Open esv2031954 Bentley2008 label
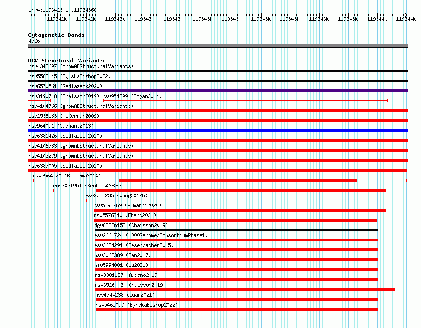The height and width of the screenshot is (328, 421). (x=87, y=186)
